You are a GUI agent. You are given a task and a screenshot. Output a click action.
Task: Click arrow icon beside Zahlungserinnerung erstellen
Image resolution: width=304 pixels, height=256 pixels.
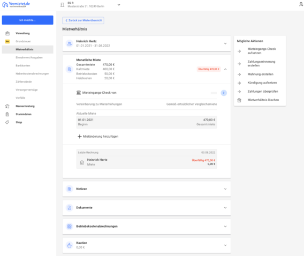(239, 64)
